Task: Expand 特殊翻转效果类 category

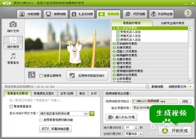Action: pyautogui.click(x=114, y=55)
